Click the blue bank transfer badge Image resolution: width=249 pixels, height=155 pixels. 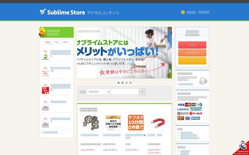coord(195,118)
